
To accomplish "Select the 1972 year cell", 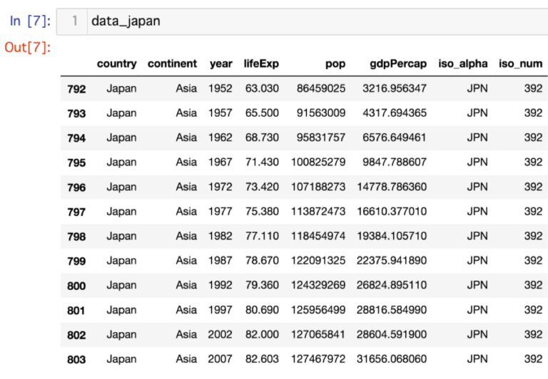I will (x=220, y=187).
